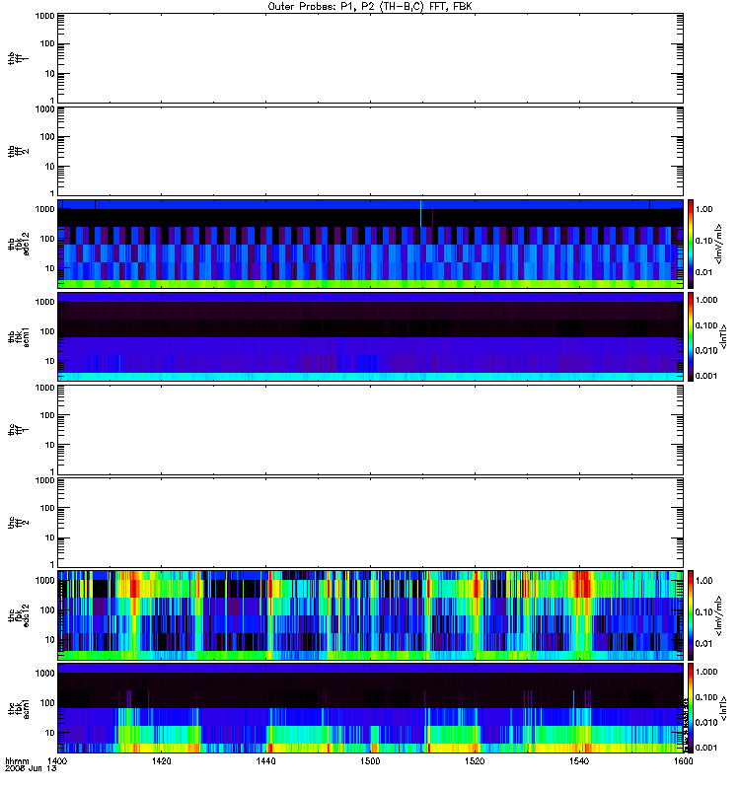Click inside the thb fbk edc12 spectrogram
The width and height of the screenshot is (740, 789).
pyautogui.click(x=370, y=244)
